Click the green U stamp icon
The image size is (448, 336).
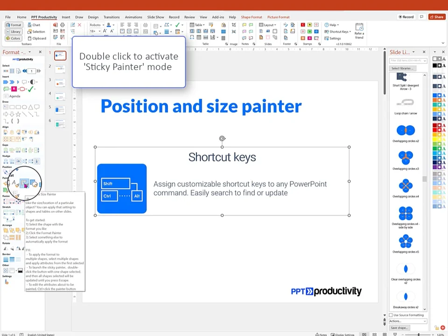click(309, 31)
